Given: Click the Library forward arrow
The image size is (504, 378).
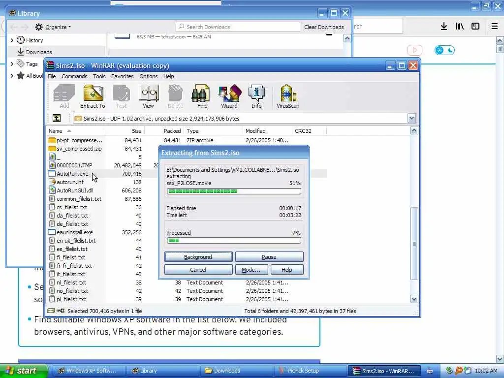Looking at the screenshot, I should (25, 27).
